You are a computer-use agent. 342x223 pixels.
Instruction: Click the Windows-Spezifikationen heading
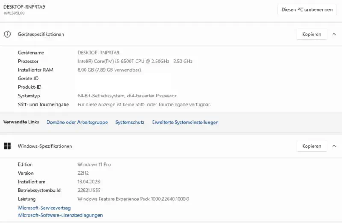point(45,146)
